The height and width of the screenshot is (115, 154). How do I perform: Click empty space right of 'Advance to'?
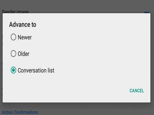90,25
